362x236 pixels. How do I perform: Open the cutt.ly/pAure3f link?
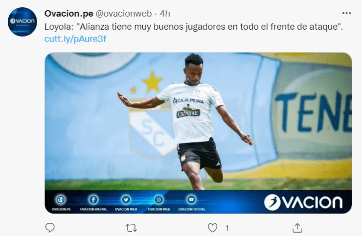coord(75,39)
